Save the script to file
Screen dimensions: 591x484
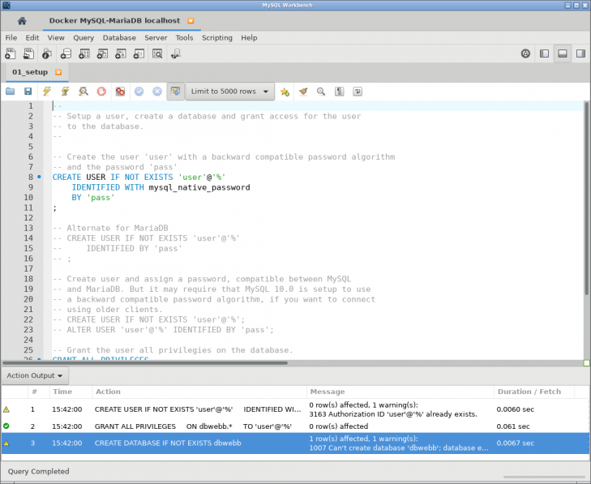click(x=28, y=92)
